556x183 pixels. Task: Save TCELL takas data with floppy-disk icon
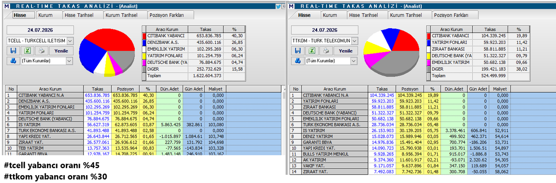tap(13, 50)
